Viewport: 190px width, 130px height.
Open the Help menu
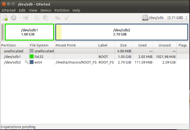pos(76,10)
